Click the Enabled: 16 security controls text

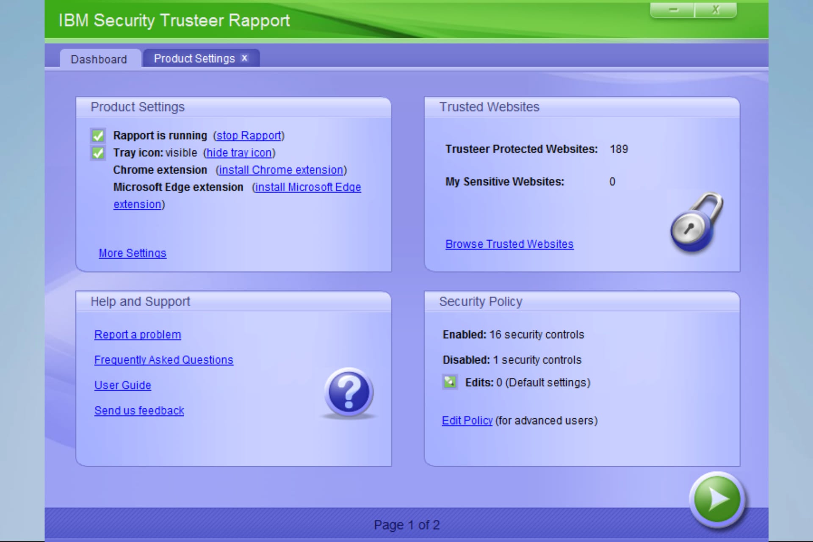tap(513, 335)
